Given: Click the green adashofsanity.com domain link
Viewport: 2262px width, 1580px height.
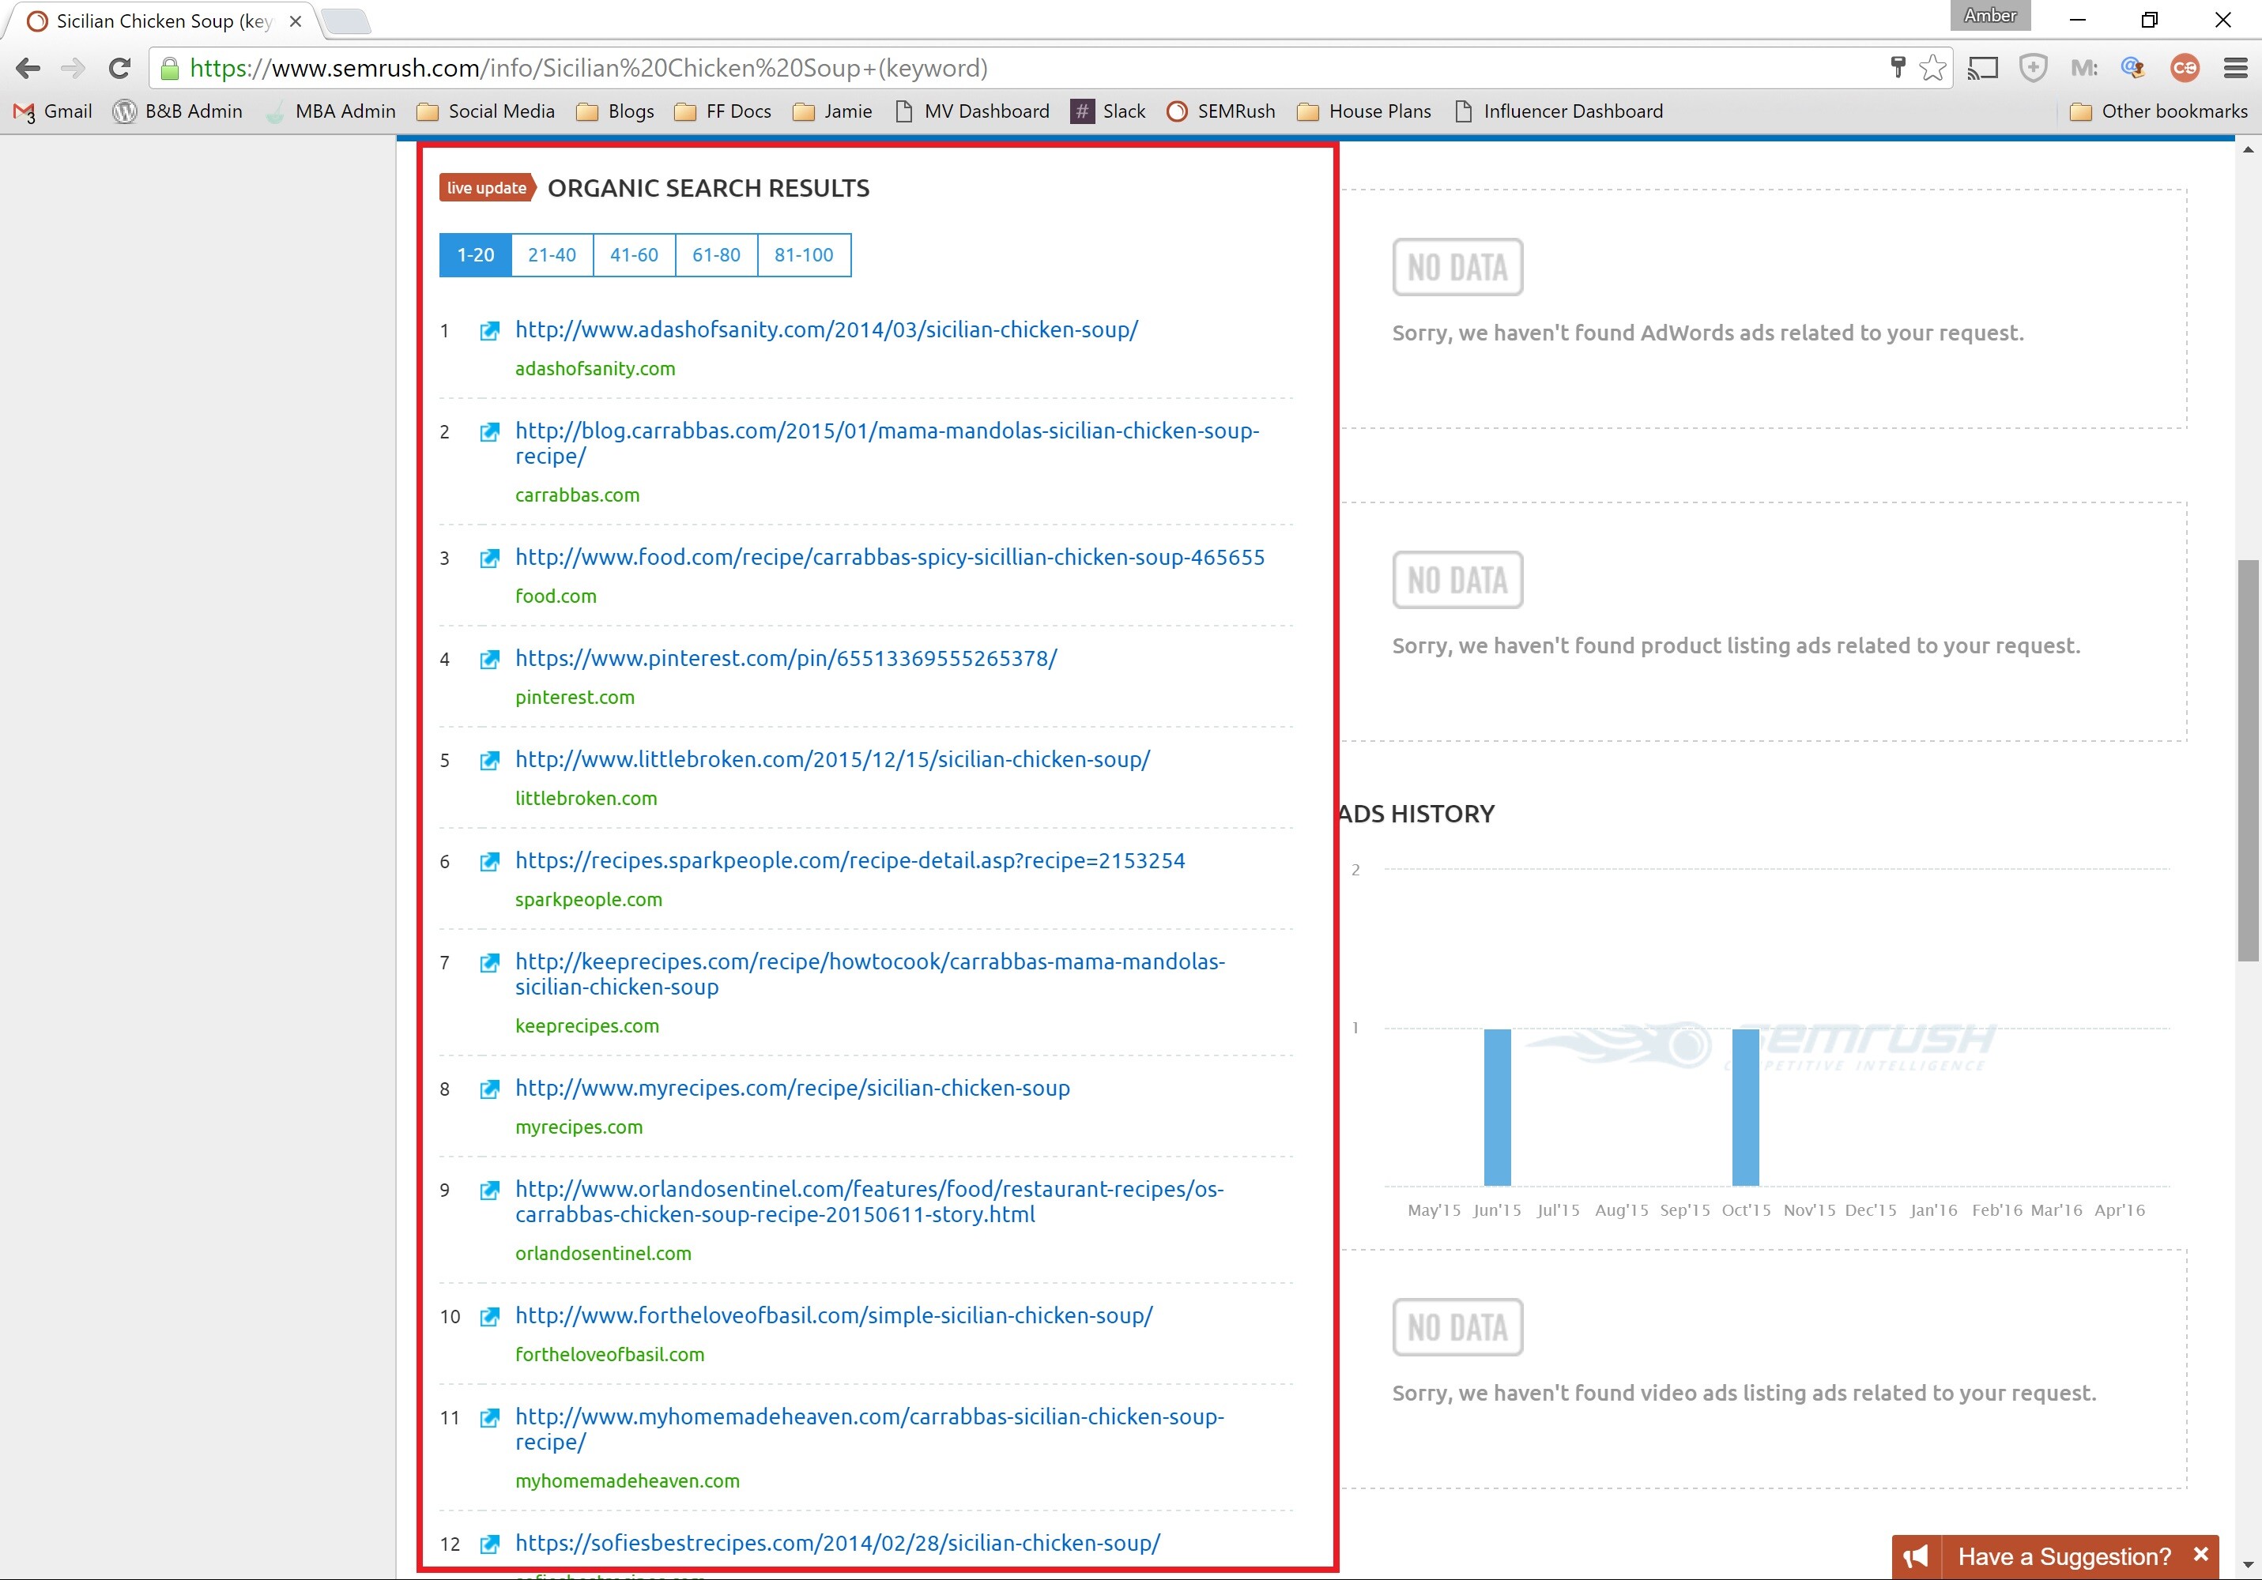Looking at the screenshot, I should coord(595,370).
